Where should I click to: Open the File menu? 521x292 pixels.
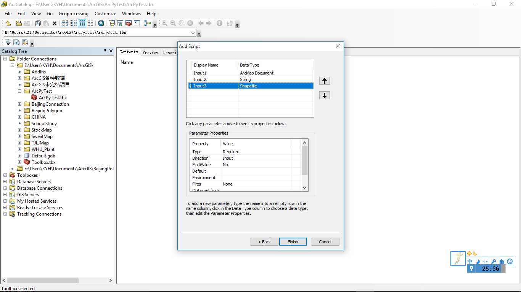click(x=8, y=14)
